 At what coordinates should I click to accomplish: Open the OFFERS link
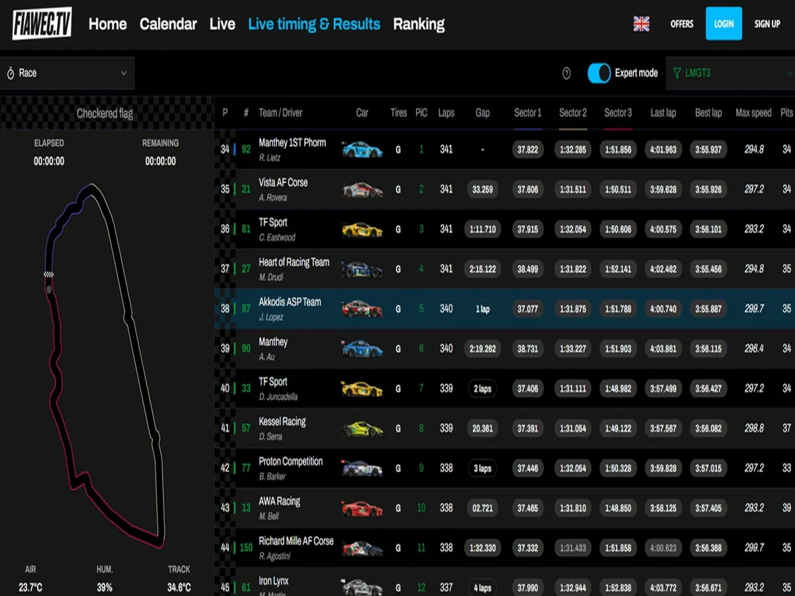tap(682, 24)
